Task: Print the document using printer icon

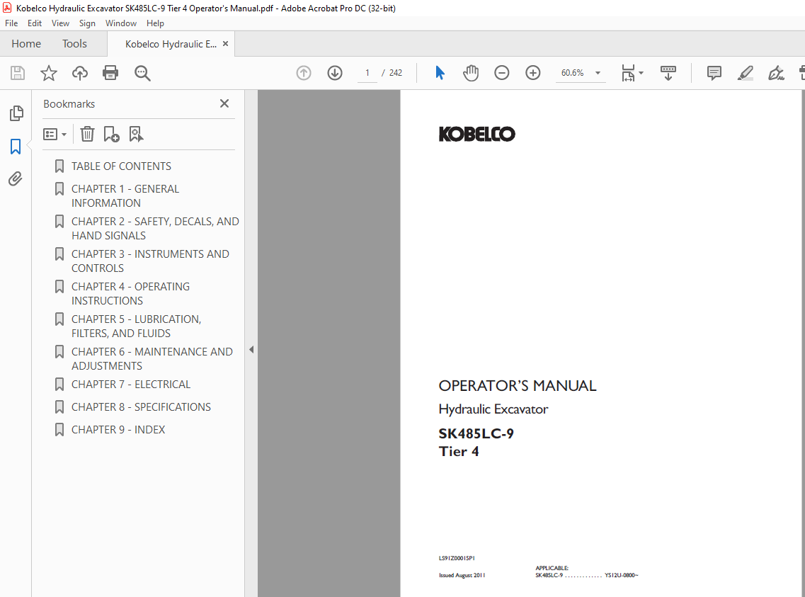Action: pos(110,73)
